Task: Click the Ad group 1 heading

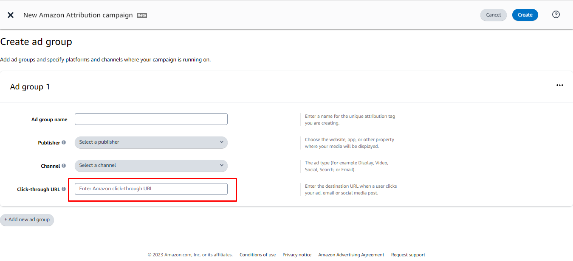Action: (30, 87)
